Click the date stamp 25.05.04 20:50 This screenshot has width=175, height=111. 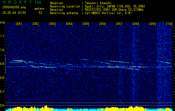(x=14, y=13)
